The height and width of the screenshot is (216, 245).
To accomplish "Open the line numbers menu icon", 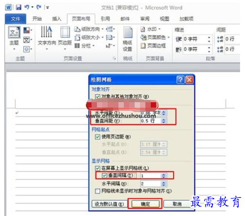I will pos(110,38).
